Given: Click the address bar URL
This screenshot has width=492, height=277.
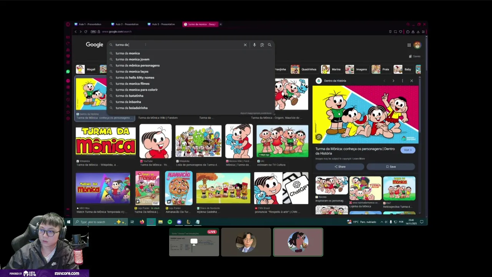Looking at the screenshot, I should tap(116, 32).
